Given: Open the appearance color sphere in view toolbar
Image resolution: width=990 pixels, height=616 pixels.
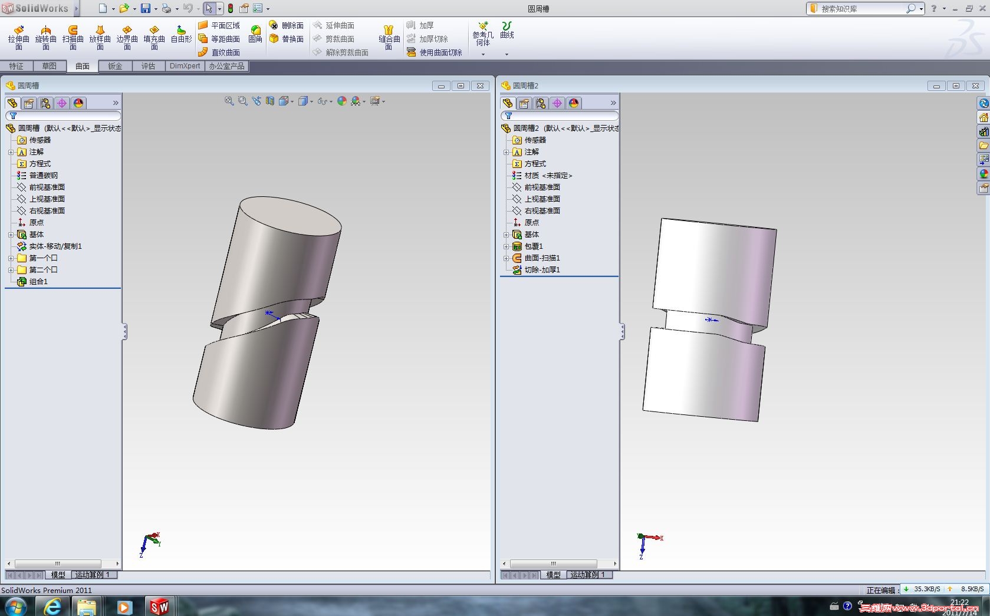Looking at the screenshot, I should tap(341, 101).
